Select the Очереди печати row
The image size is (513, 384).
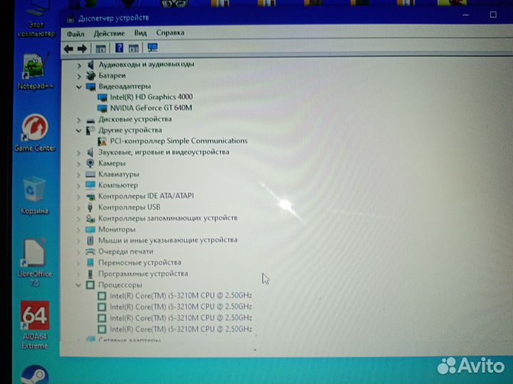coord(119,252)
